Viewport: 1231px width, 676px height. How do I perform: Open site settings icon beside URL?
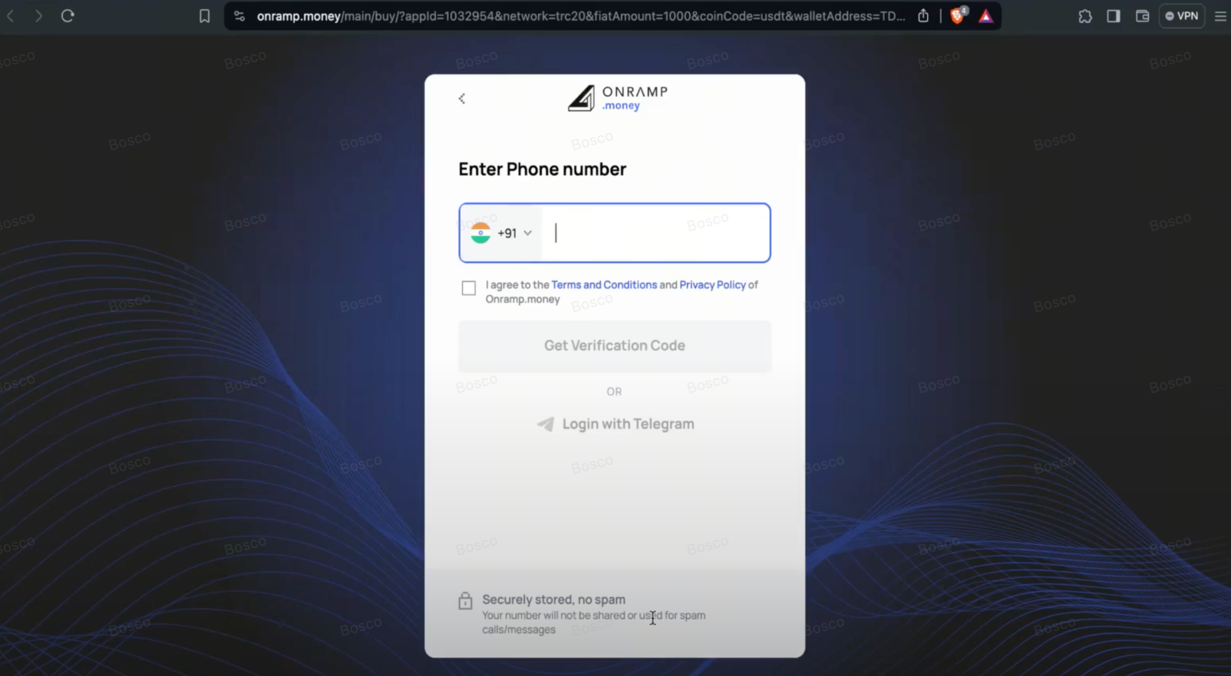pos(239,16)
